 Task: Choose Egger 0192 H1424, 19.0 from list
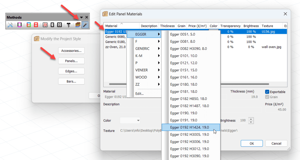tap(190, 127)
